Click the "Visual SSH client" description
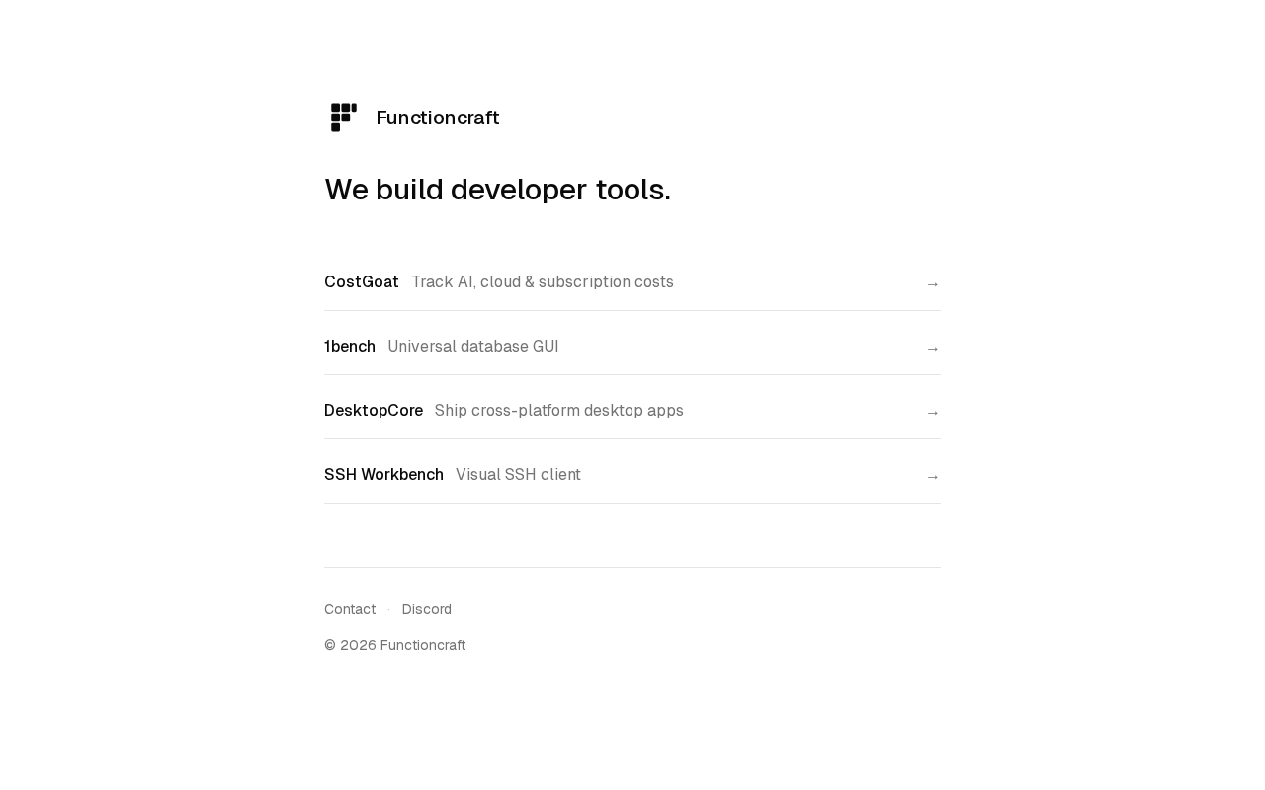Image resolution: width=1265 pixels, height=790 pixels. [518, 475]
